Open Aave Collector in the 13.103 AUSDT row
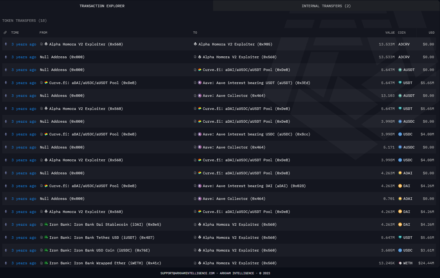Screen dimensions: 440x278 click(x=234, y=96)
